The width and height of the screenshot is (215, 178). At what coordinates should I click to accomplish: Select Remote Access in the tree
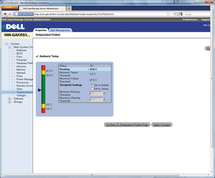25,86
